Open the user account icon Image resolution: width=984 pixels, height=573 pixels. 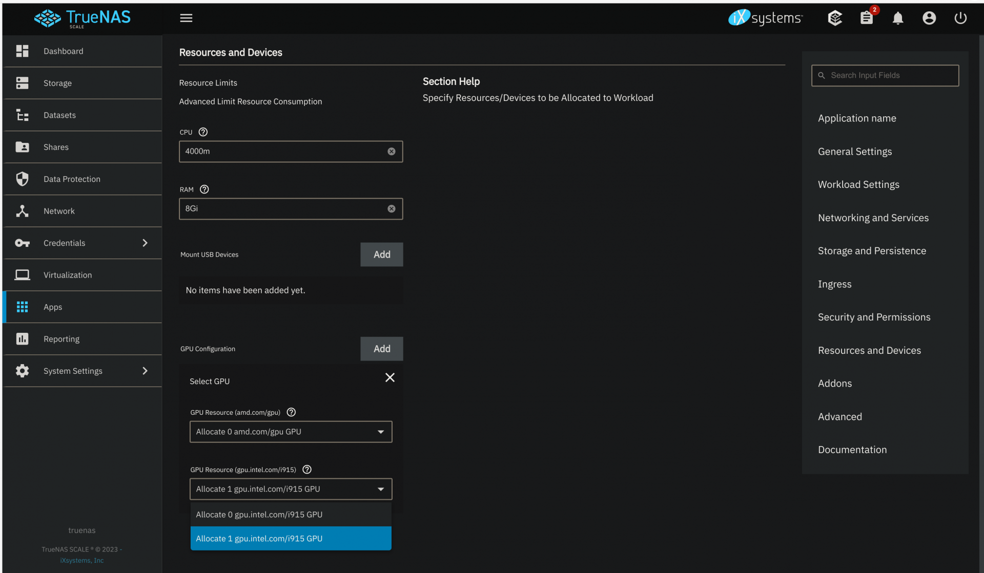coord(929,18)
